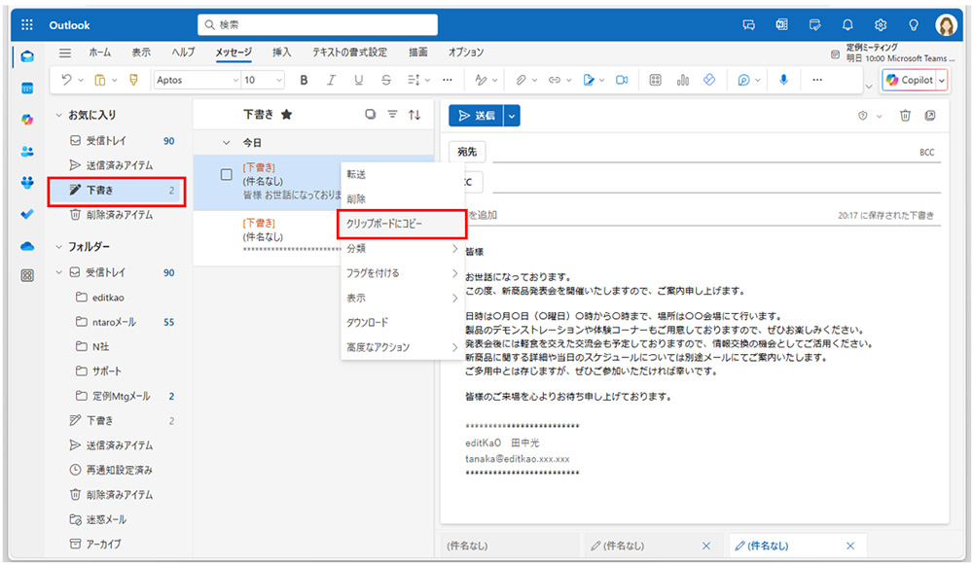The image size is (973, 564).
Task: Click the attach file paperclip icon
Action: (521, 80)
